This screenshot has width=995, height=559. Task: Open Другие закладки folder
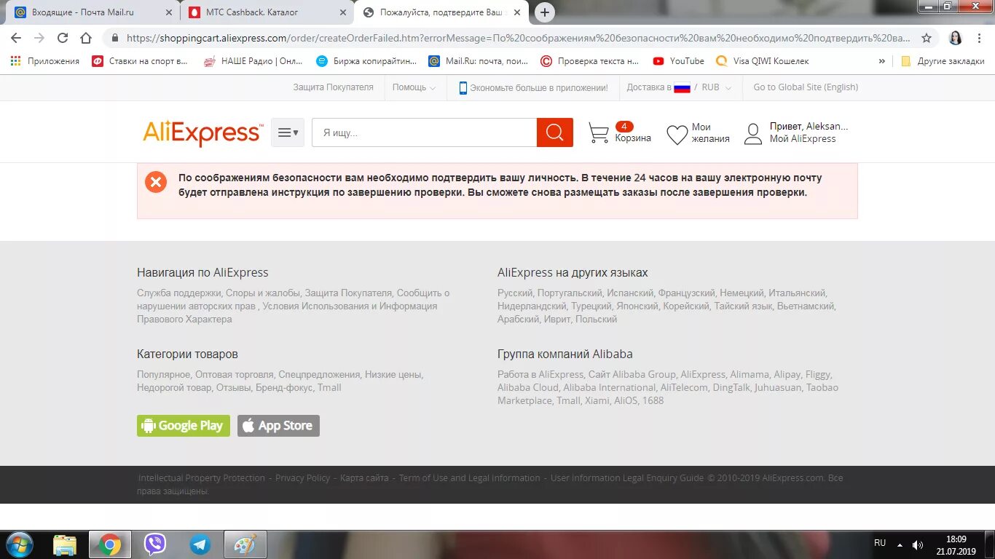point(943,61)
